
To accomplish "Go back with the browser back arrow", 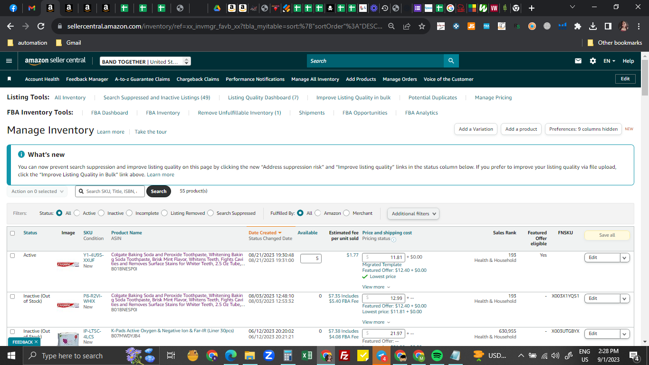I will pos(10,26).
